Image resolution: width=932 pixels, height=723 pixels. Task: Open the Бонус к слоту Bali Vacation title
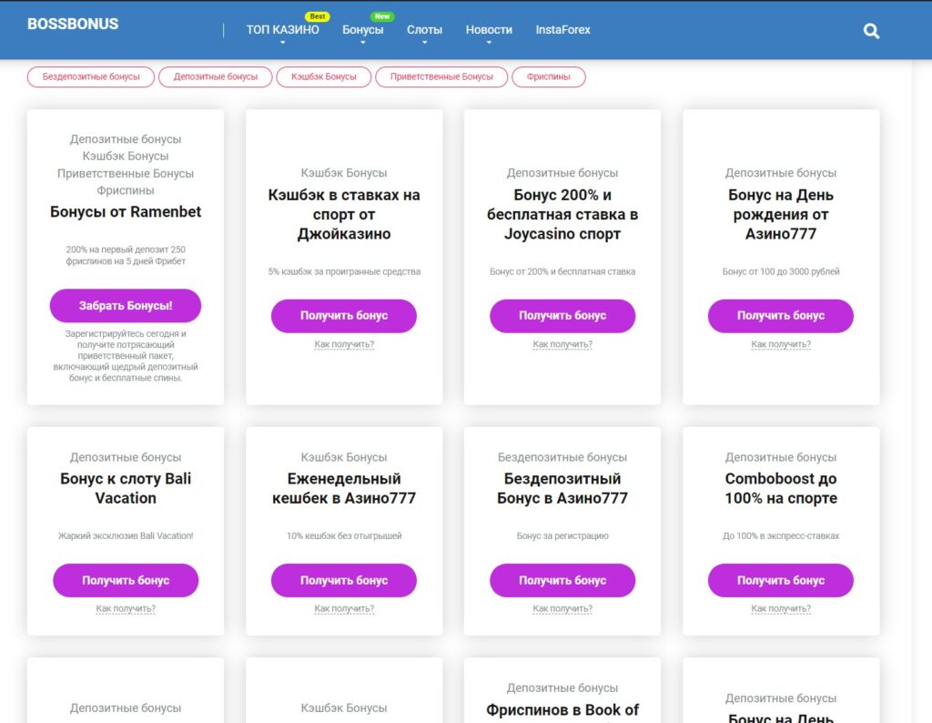126,488
